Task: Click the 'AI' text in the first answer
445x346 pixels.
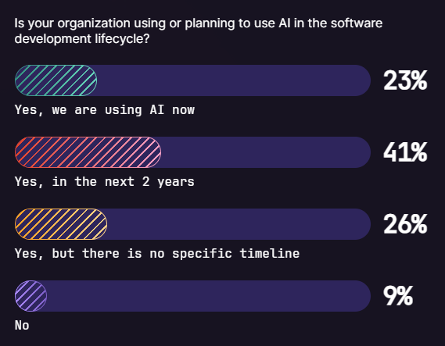Action: point(157,109)
